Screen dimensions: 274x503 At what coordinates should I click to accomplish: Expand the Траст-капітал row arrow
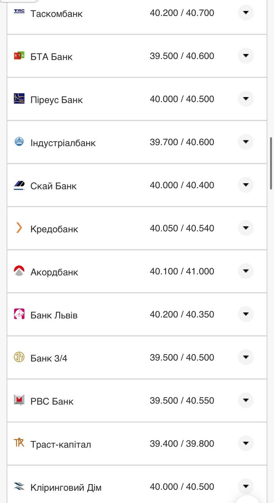coord(246,443)
